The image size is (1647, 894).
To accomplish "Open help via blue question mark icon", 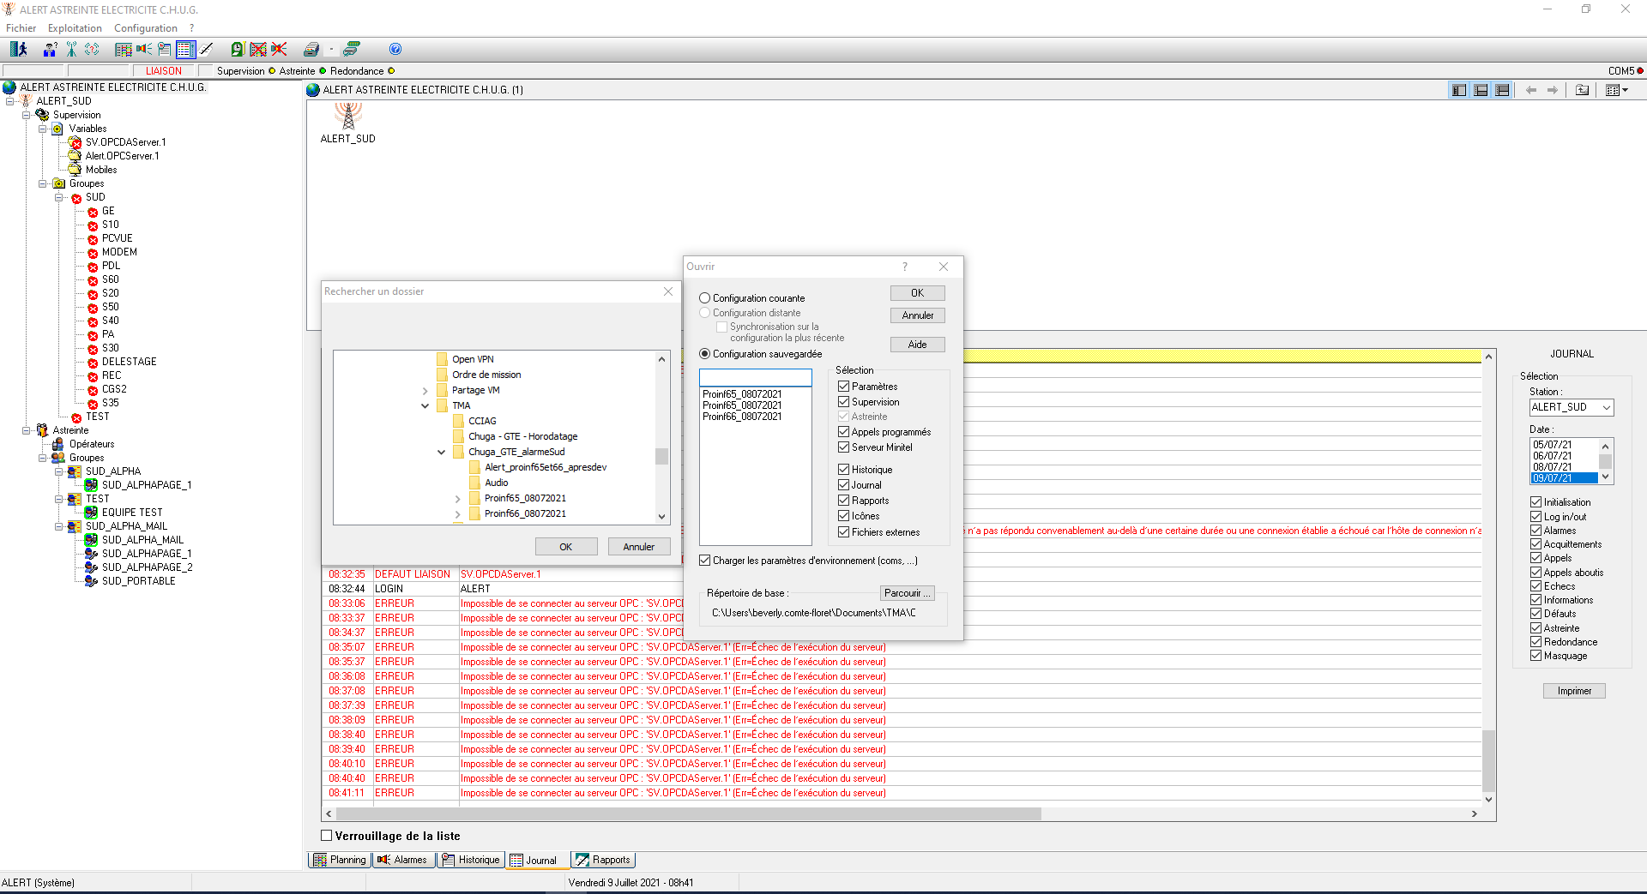I will coord(395,50).
